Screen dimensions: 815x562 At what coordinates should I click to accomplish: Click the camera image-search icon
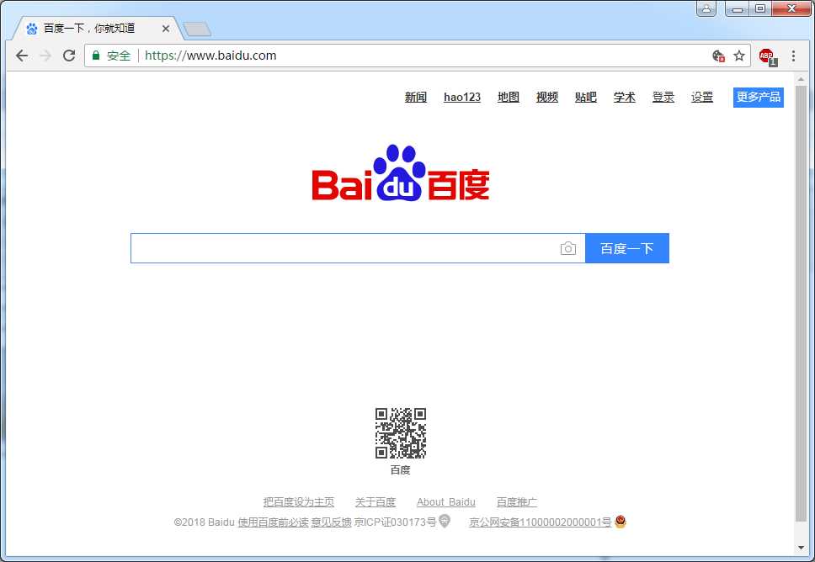coord(568,249)
